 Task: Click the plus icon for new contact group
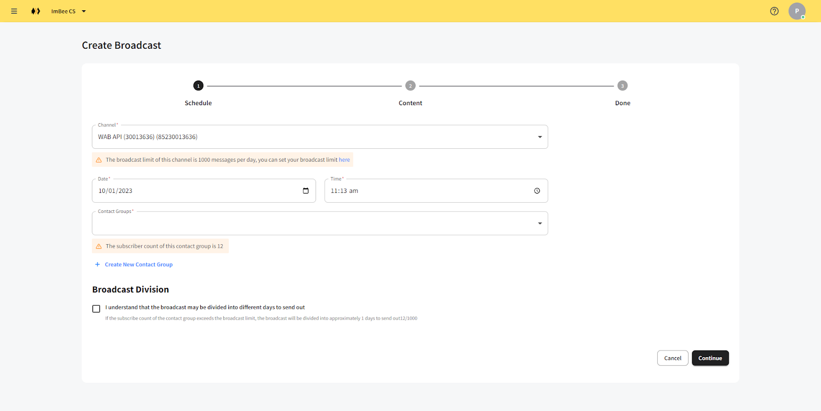click(97, 265)
